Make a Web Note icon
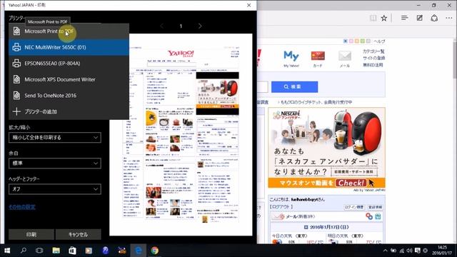 click(419, 18)
